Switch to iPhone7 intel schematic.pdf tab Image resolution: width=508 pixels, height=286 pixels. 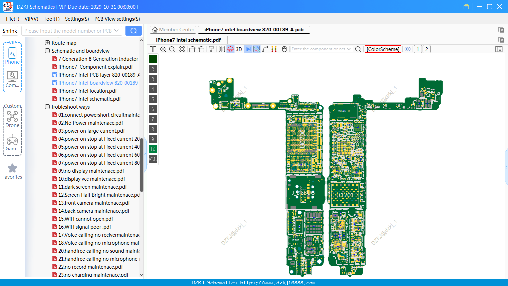pos(188,40)
